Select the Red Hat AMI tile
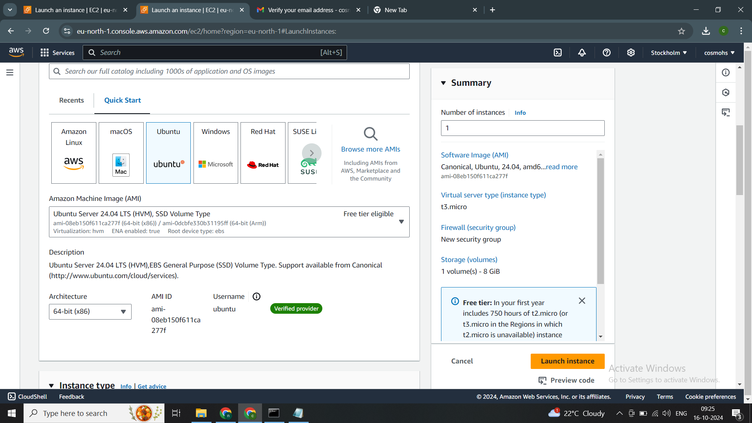 tap(263, 153)
